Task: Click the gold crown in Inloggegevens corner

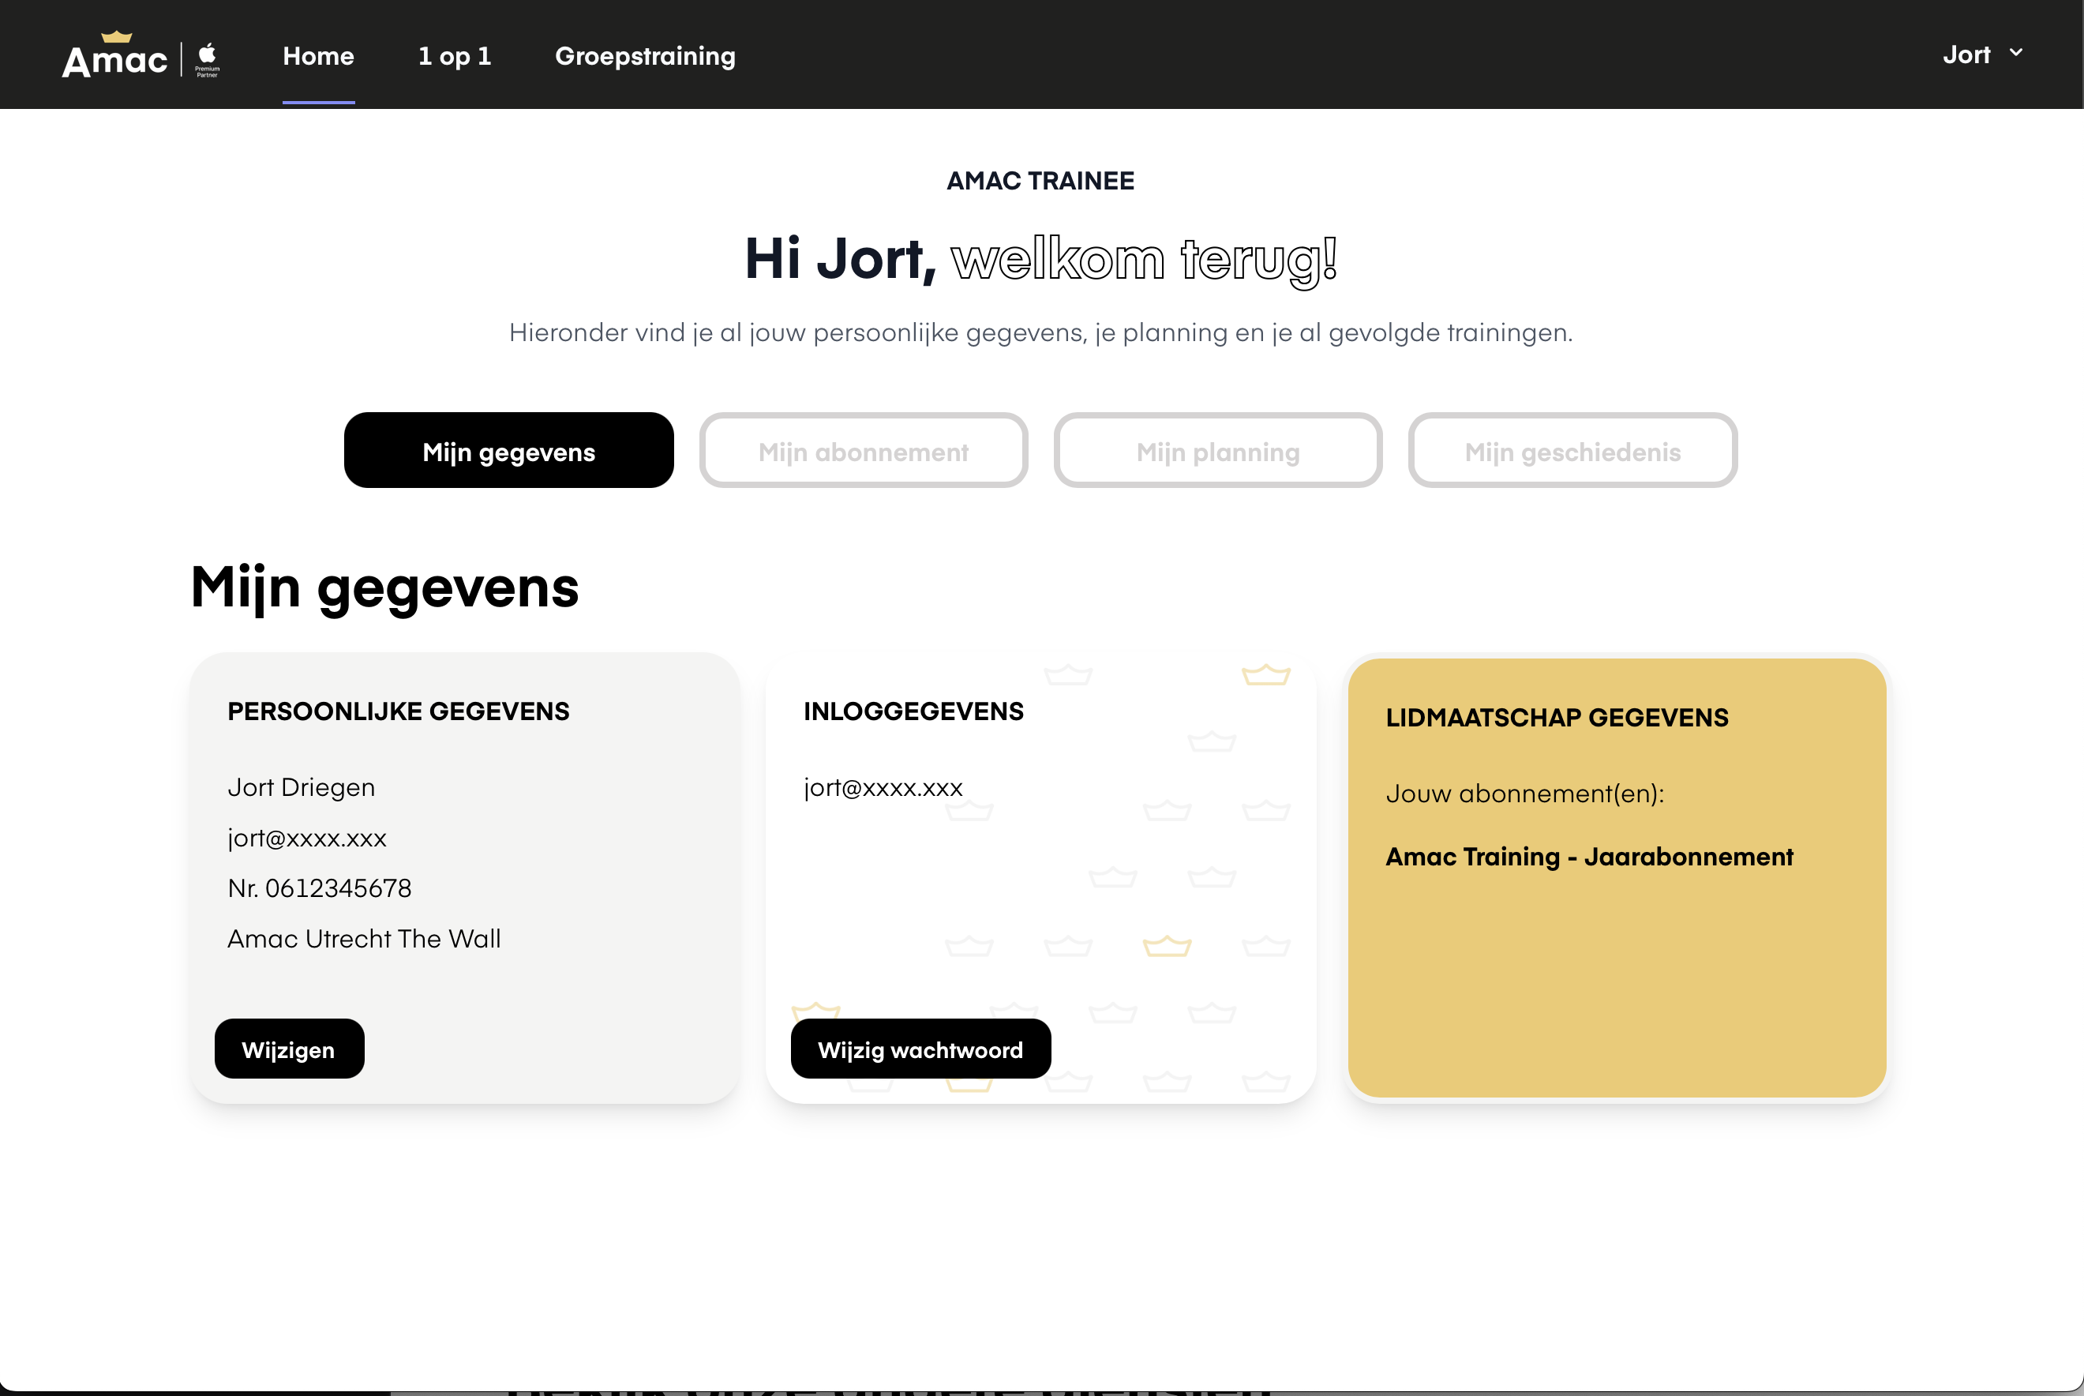Action: click(x=1265, y=675)
